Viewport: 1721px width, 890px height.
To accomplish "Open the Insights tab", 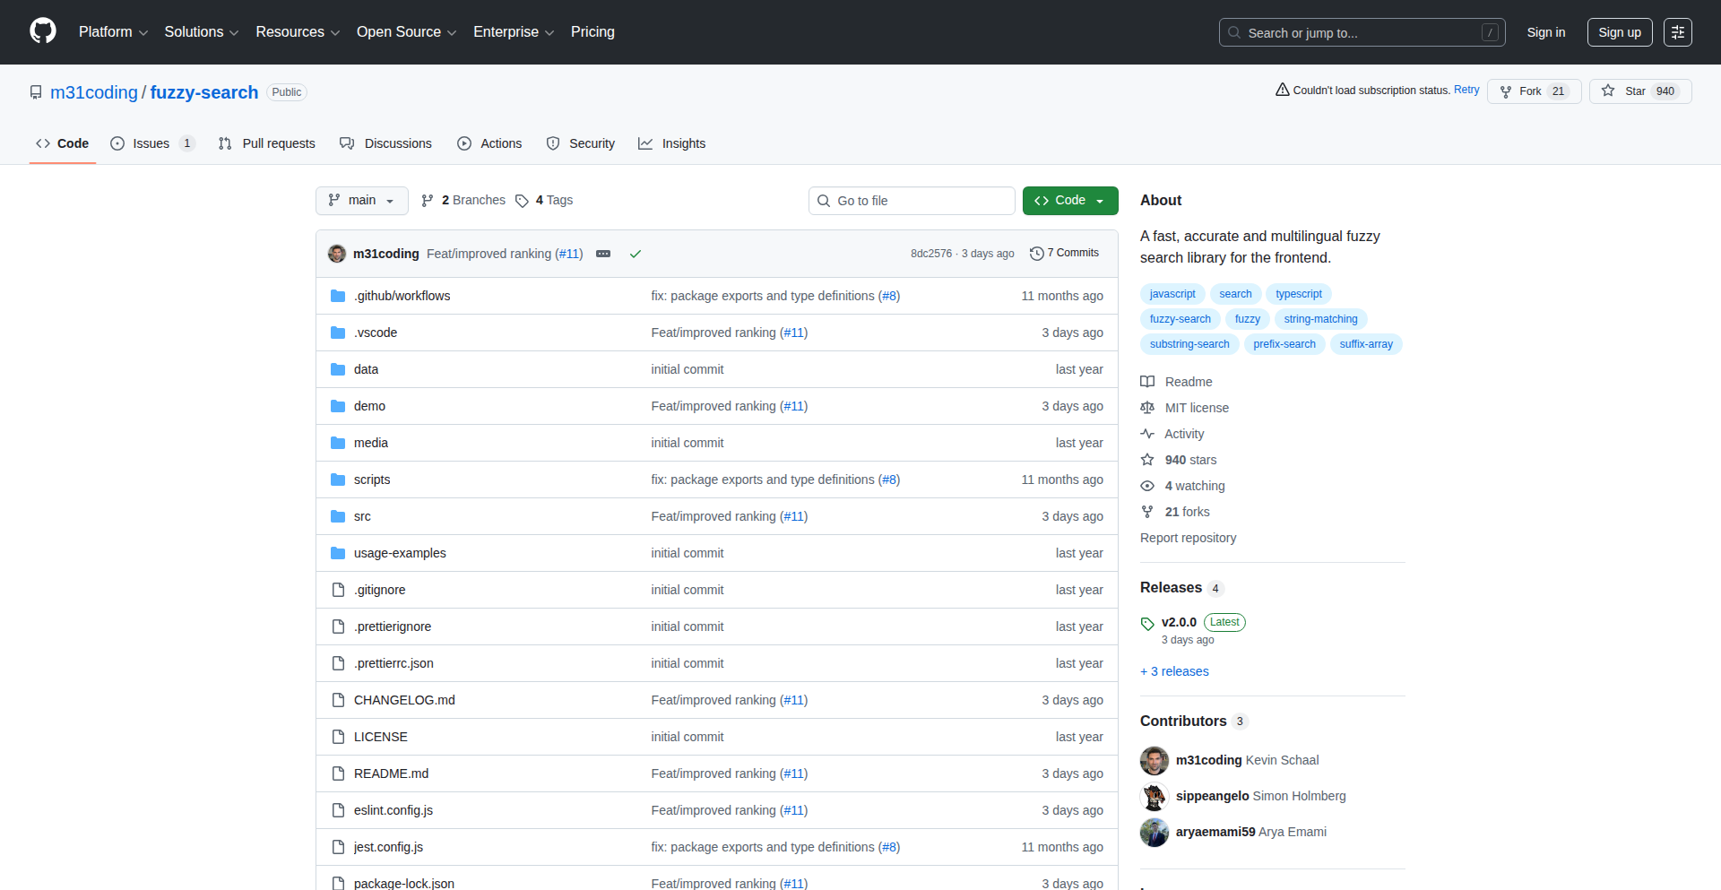I will (x=672, y=143).
